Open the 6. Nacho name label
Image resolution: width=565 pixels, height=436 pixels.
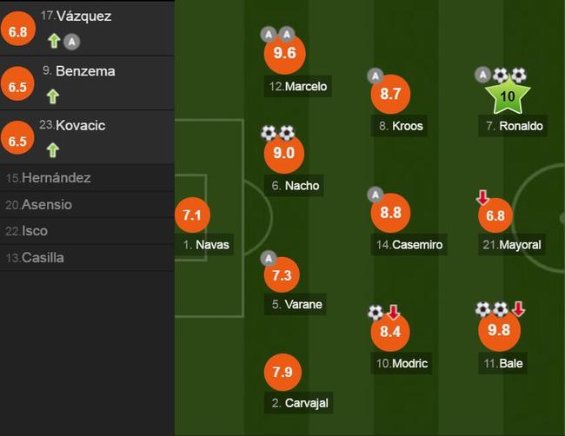coord(294,186)
